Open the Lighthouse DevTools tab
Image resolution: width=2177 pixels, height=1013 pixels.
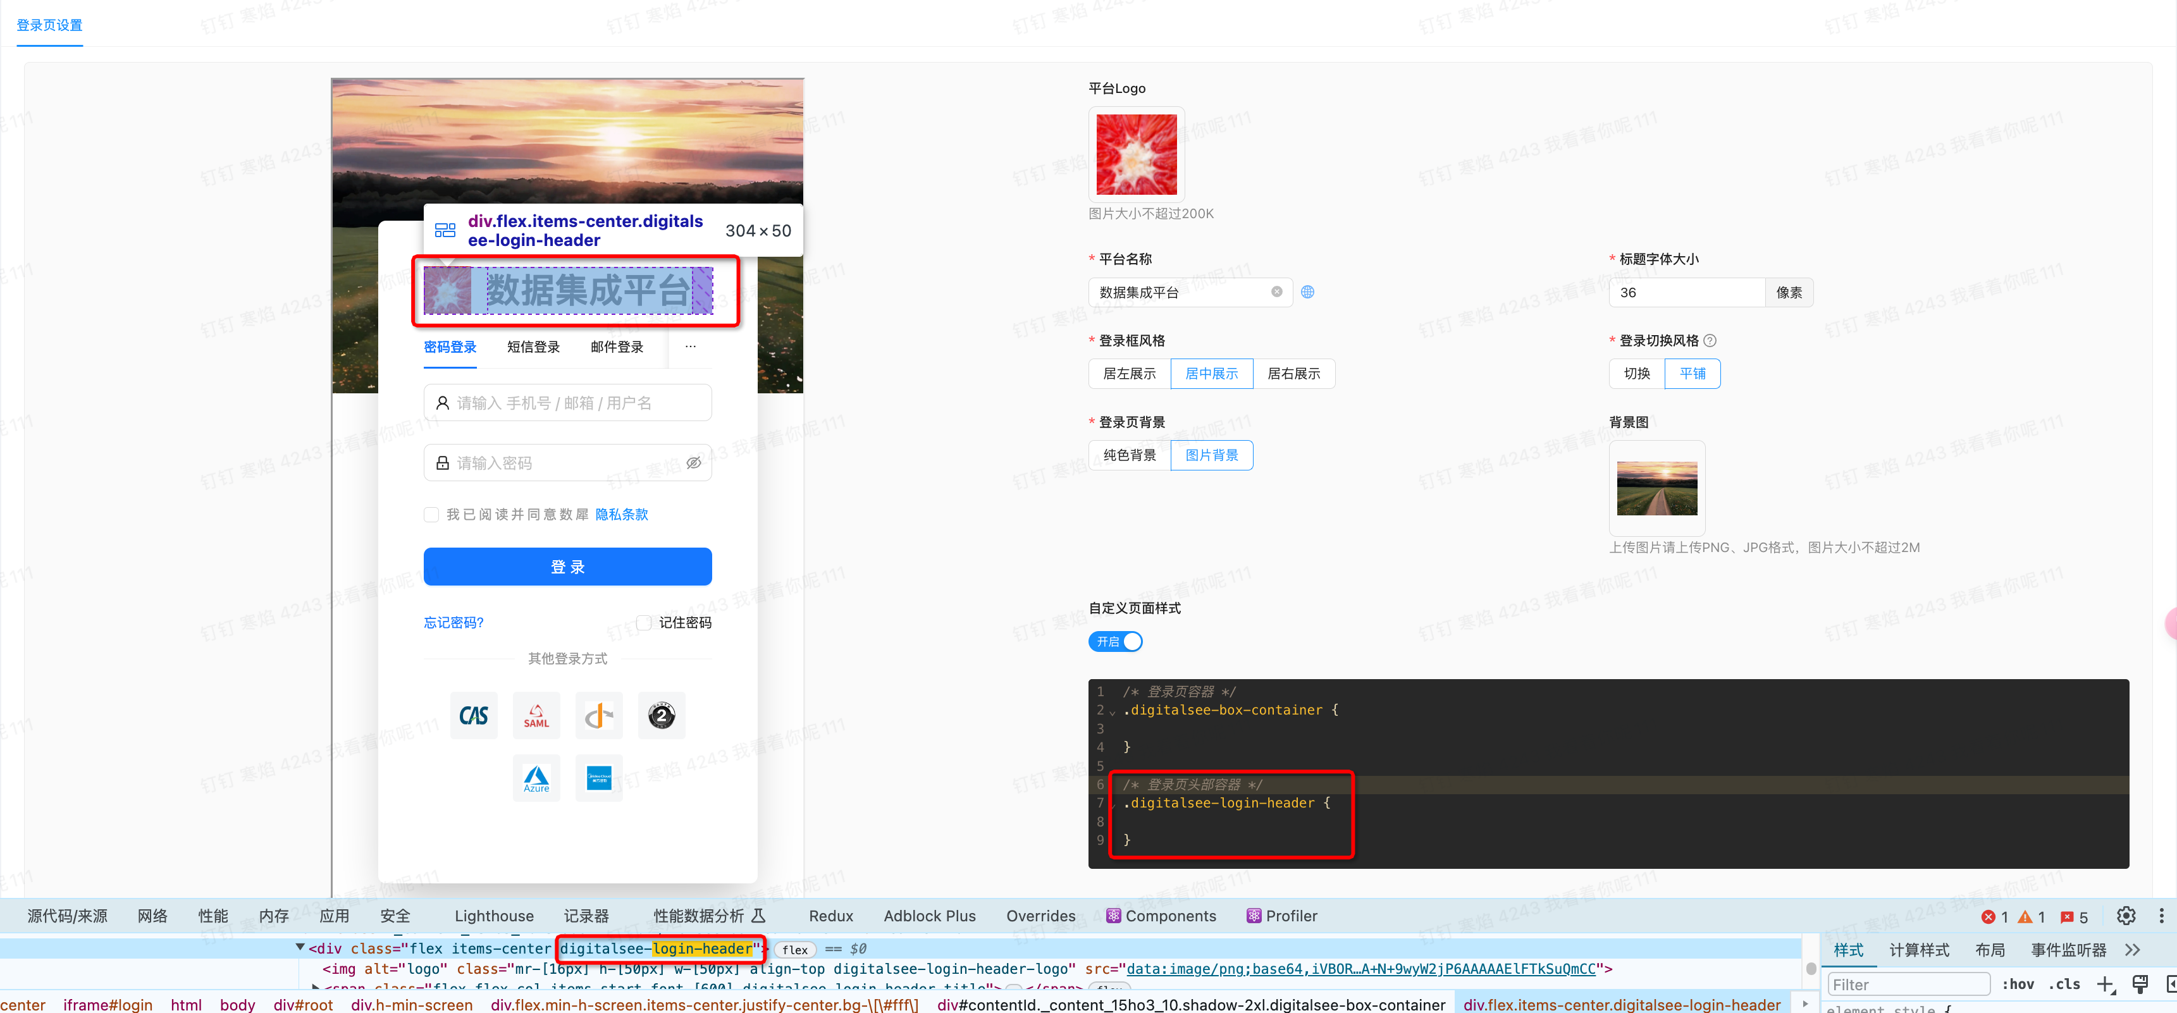click(x=493, y=916)
